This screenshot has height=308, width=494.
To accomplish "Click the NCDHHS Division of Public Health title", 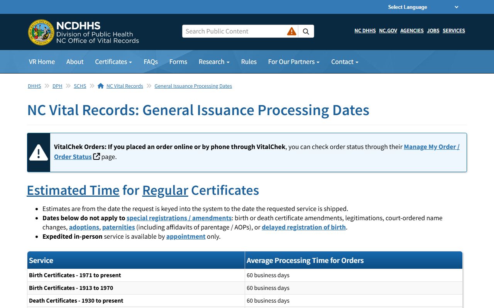I will pyautogui.click(x=98, y=32).
